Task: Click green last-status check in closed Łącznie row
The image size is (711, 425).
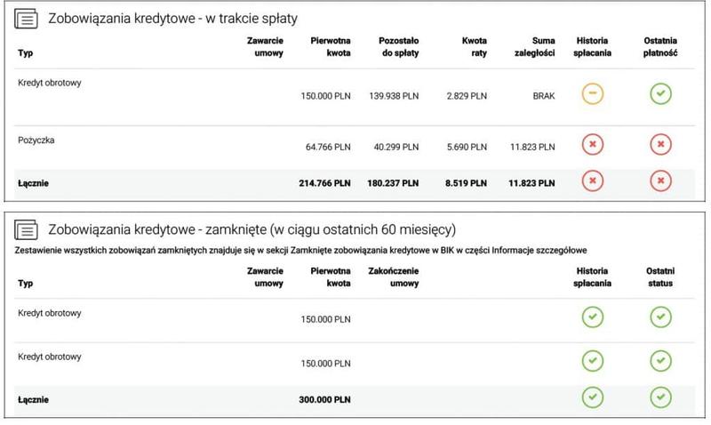Action: (x=659, y=397)
